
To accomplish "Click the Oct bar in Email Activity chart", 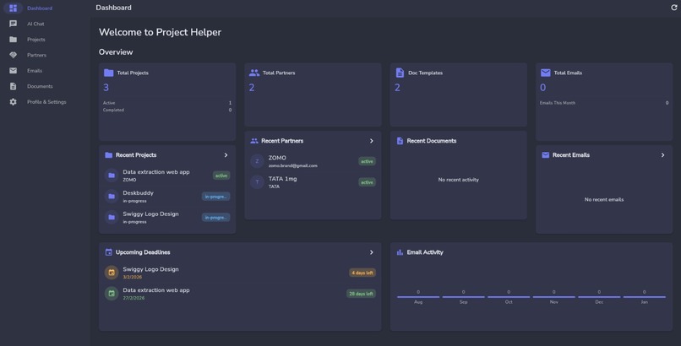I will 509,297.
